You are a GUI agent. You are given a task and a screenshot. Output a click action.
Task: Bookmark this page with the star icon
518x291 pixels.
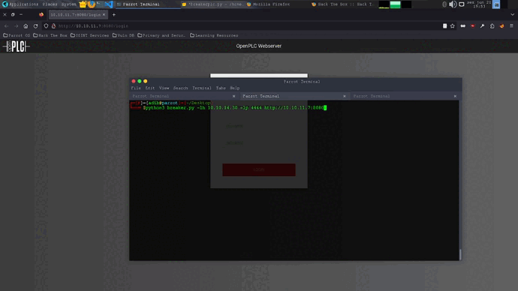452,25
